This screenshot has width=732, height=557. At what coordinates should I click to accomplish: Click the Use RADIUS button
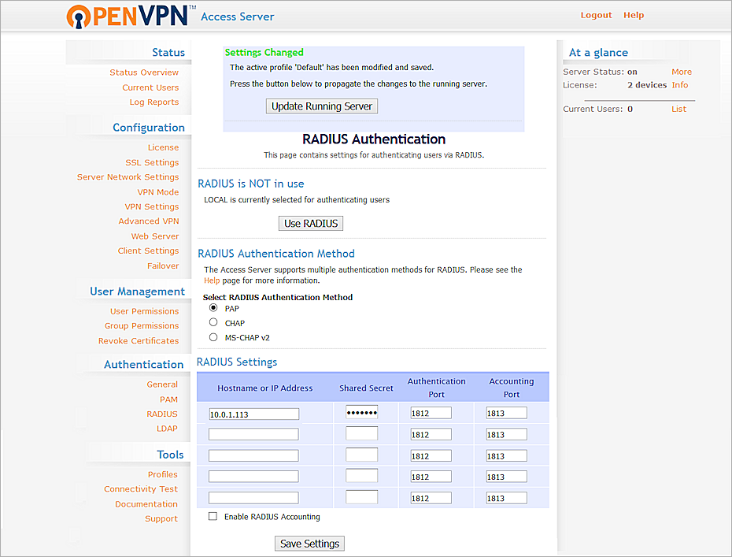(311, 223)
